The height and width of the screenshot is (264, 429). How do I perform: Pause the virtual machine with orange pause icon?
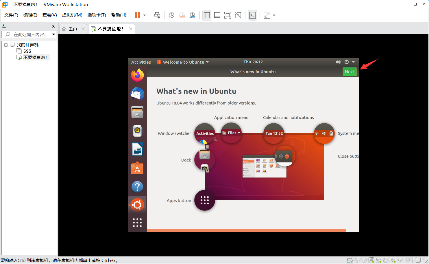tap(137, 15)
